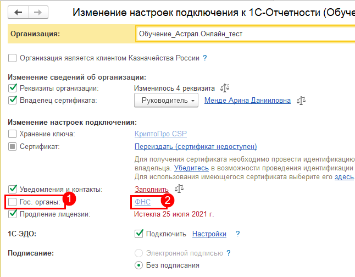Open the 1С-ЭДО Настройки link
The width and height of the screenshot is (355, 277).
209,234
